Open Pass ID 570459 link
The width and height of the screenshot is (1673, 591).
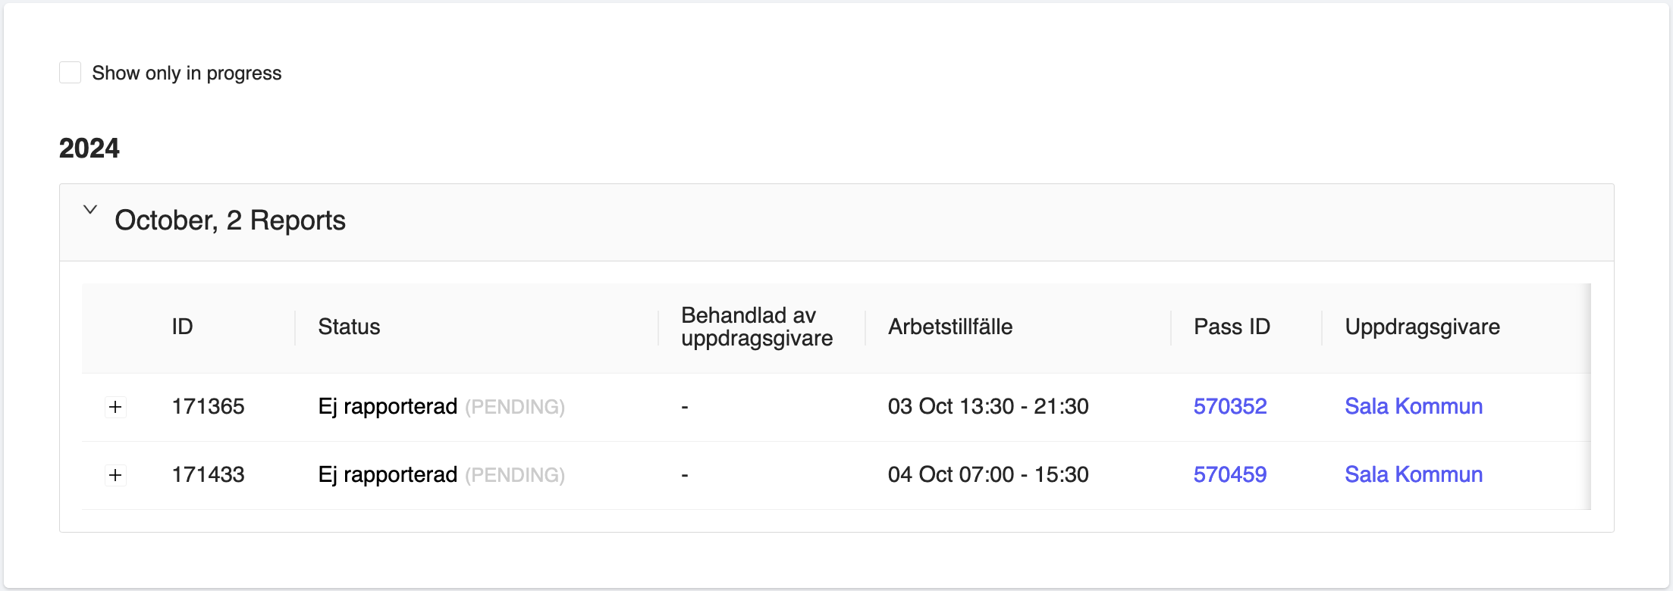tap(1229, 475)
